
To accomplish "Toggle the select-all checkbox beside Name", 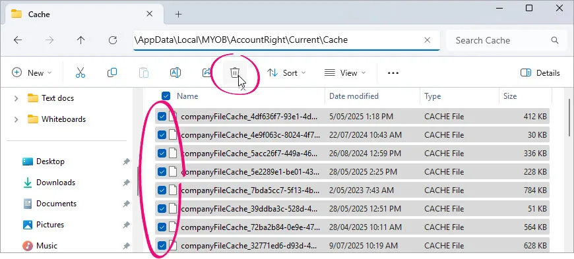I will pyautogui.click(x=166, y=96).
